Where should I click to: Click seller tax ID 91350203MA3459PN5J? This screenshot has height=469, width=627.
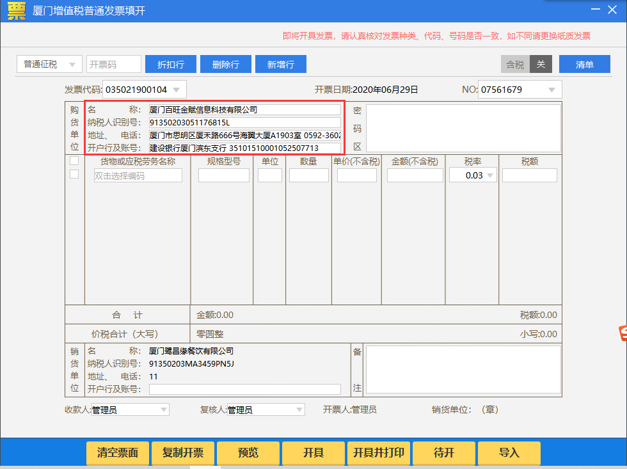tap(191, 364)
